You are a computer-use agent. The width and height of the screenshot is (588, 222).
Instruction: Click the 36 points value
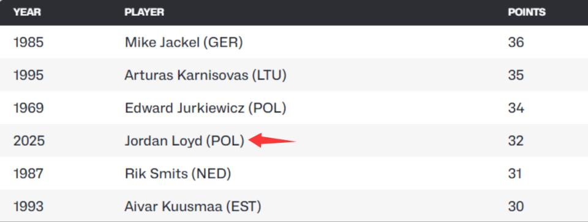pyautogui.click(x=516, y=43)
